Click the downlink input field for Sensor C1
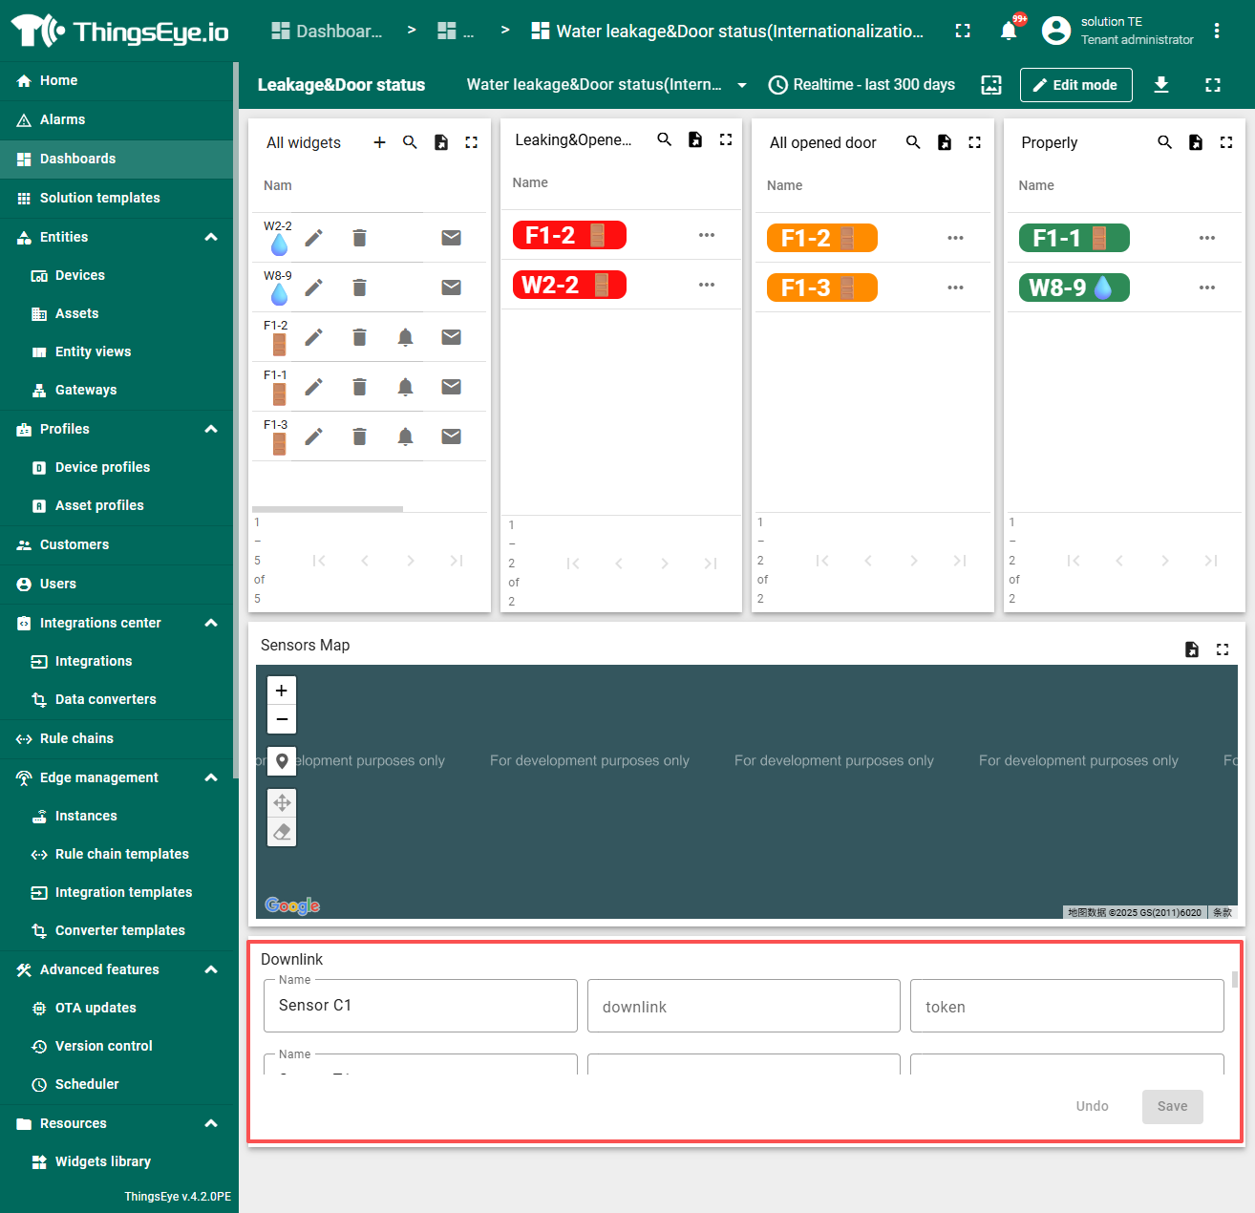1255x1213 pixels. pyautogui.click(x=743, y=1007)
